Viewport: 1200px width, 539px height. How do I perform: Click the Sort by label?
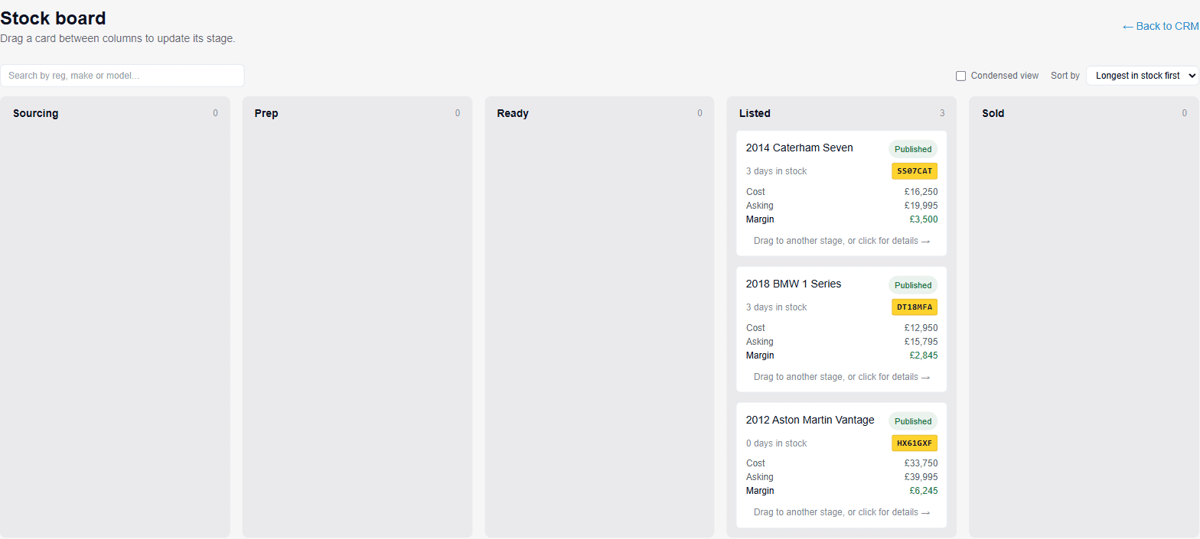tap(1065, 76)
